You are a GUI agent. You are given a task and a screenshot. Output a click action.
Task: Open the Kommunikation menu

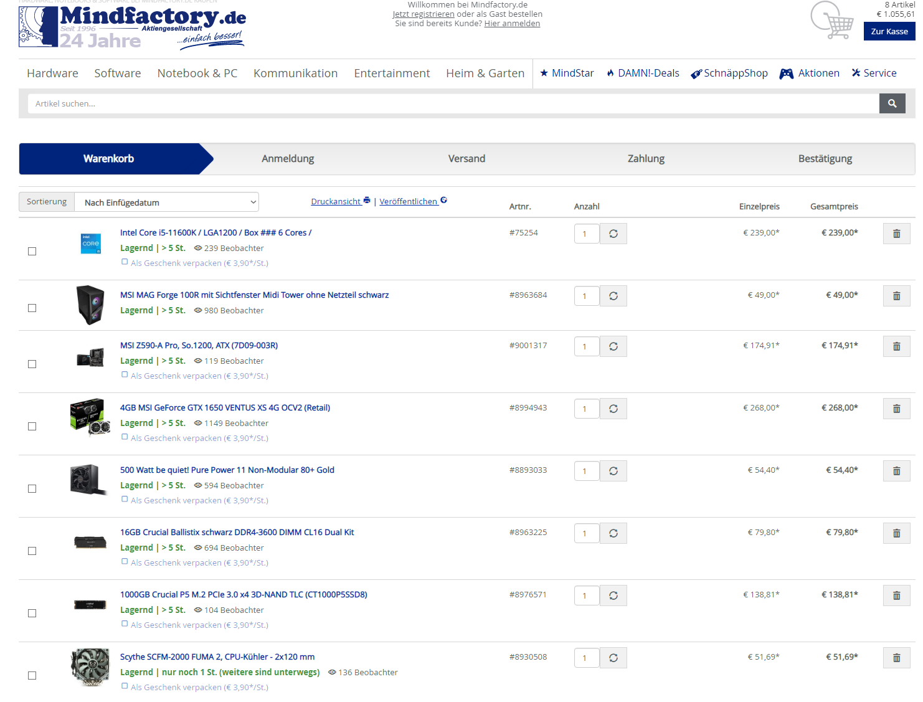pos(295,73)
